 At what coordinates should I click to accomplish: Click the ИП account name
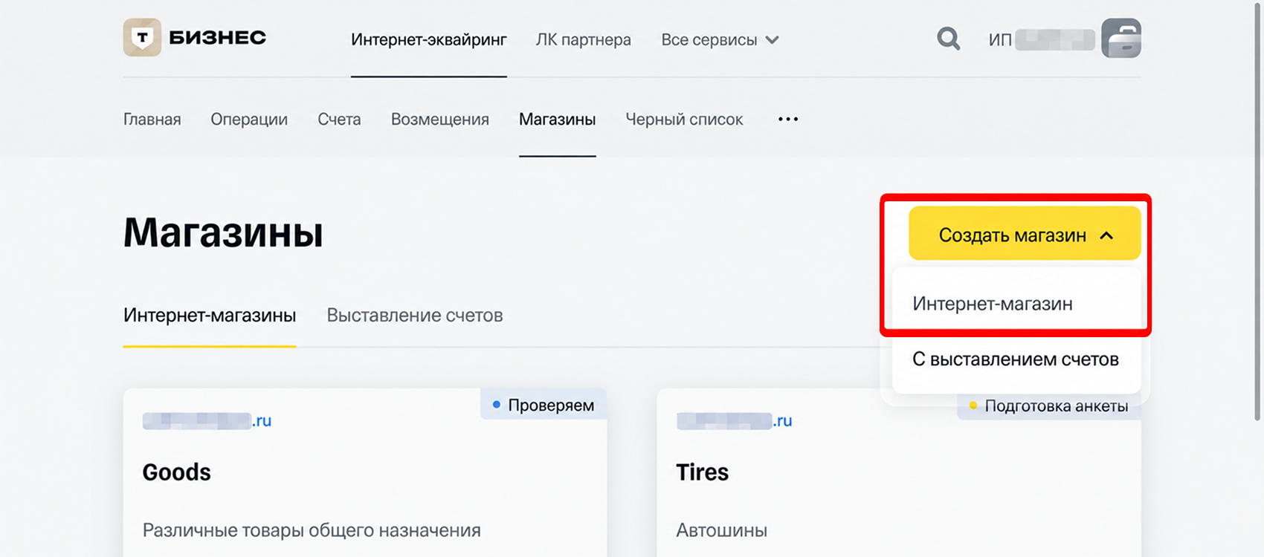[1042, 40]
